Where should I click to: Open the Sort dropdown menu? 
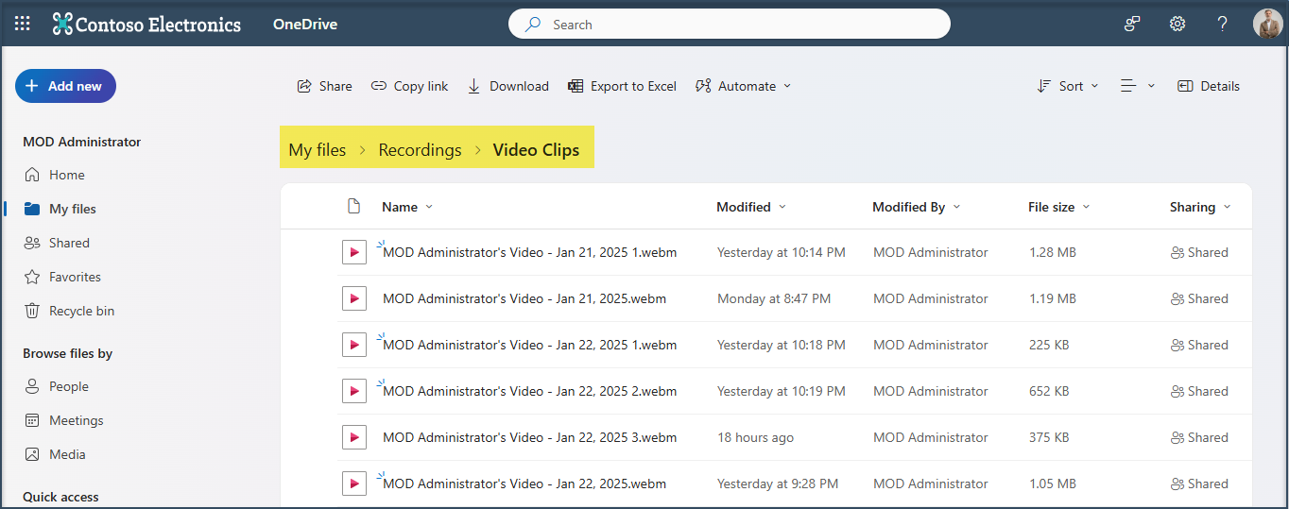(x=1068, y=86)
